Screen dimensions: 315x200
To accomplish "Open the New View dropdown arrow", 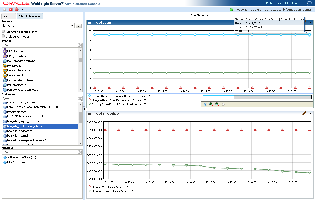I will [x=207, y=15].
